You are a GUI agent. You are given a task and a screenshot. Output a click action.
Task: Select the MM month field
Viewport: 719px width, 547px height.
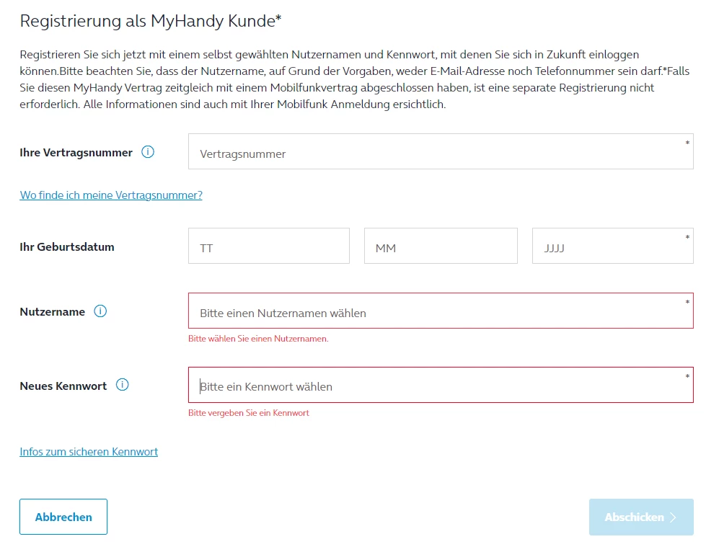(x=441, y=246)
